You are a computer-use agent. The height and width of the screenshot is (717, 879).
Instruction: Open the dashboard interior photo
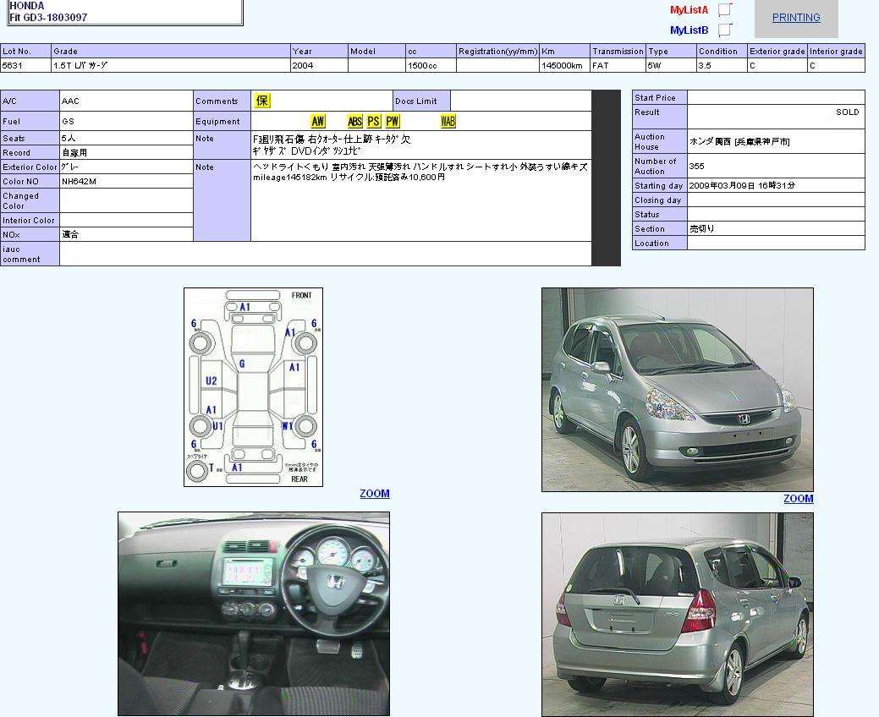tap(254, 614)
